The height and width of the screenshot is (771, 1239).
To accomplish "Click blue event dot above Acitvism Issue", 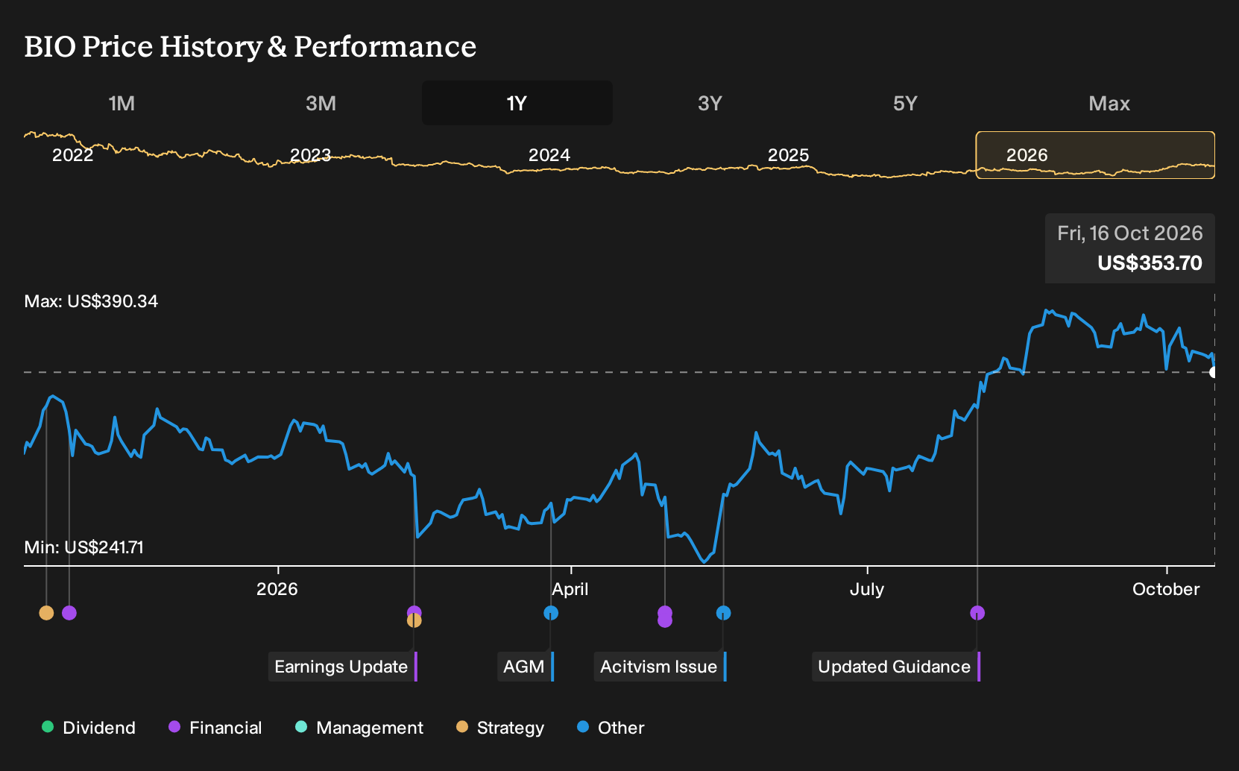I will (x=723, y=613).
